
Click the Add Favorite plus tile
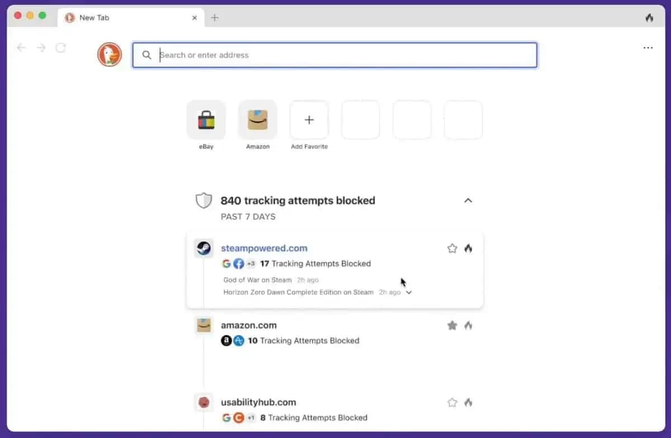pyautogui.click(x=309, y=120)
